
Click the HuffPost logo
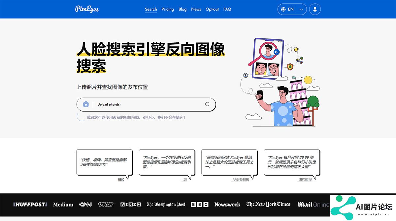[30, 205]
